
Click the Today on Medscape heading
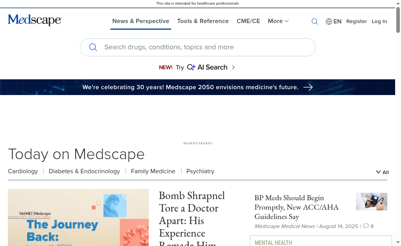[76, 154]
